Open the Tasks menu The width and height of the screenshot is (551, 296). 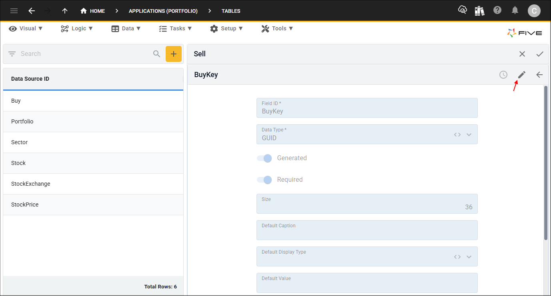click(x=175, y=28)
